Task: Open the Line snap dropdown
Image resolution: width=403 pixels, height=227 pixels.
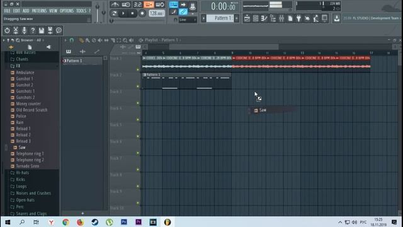Action: click(188, 20)
